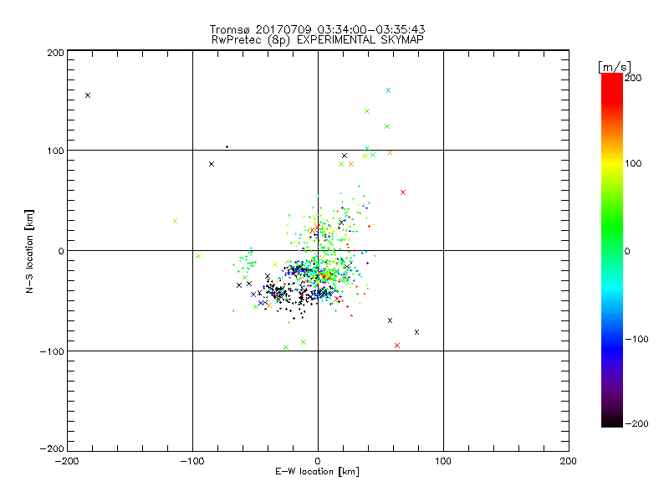This screenshot has height=502, width=669.
Task: Click the light-blue X marker at the top of the plot
Action: tap(388, 90)
